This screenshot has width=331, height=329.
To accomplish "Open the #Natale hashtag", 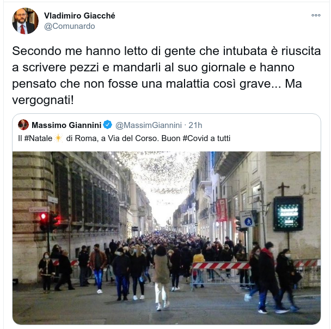I will pos(38,138).
